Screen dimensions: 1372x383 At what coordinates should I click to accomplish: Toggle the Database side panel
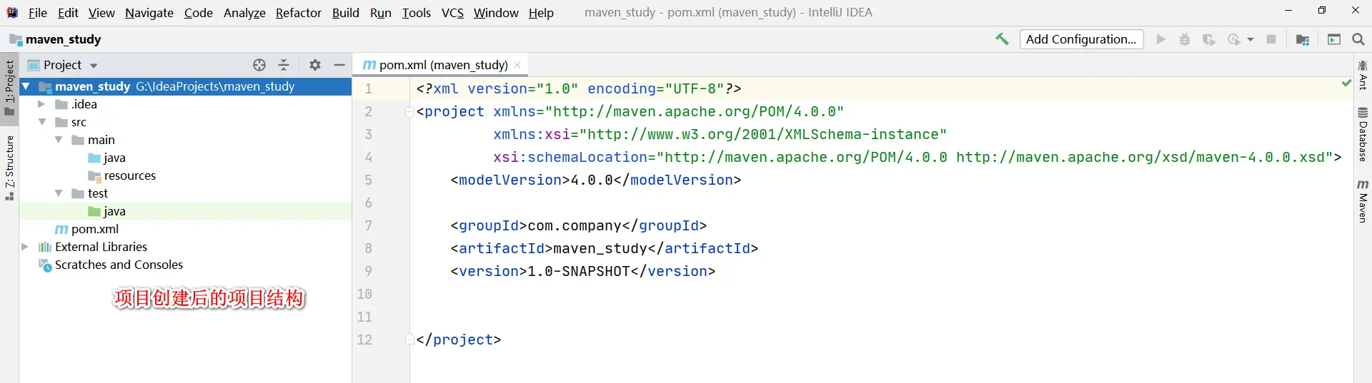(1363, 134)
